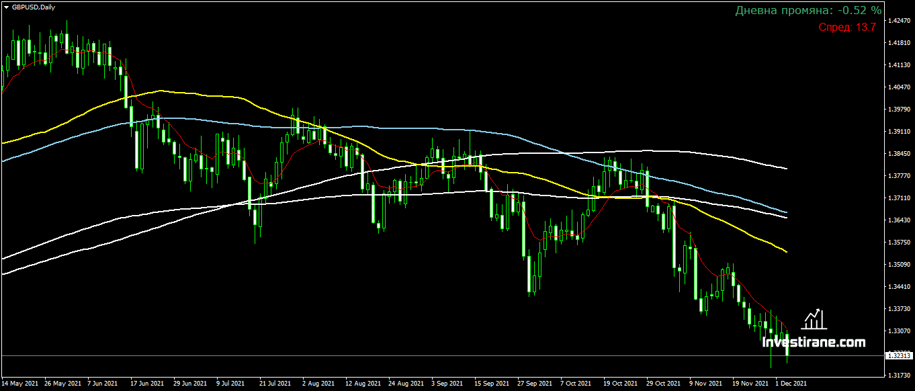The image size is (915, 391).
Task: Select the red 'Спред: 13.7' label
Action: tap(846, 28)
